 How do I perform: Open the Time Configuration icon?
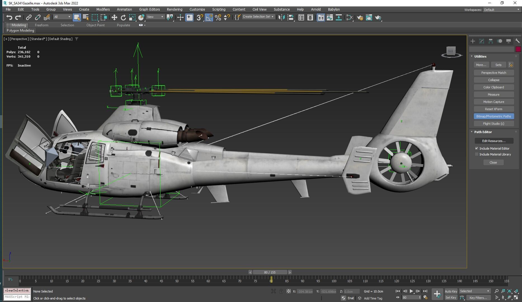425,297
